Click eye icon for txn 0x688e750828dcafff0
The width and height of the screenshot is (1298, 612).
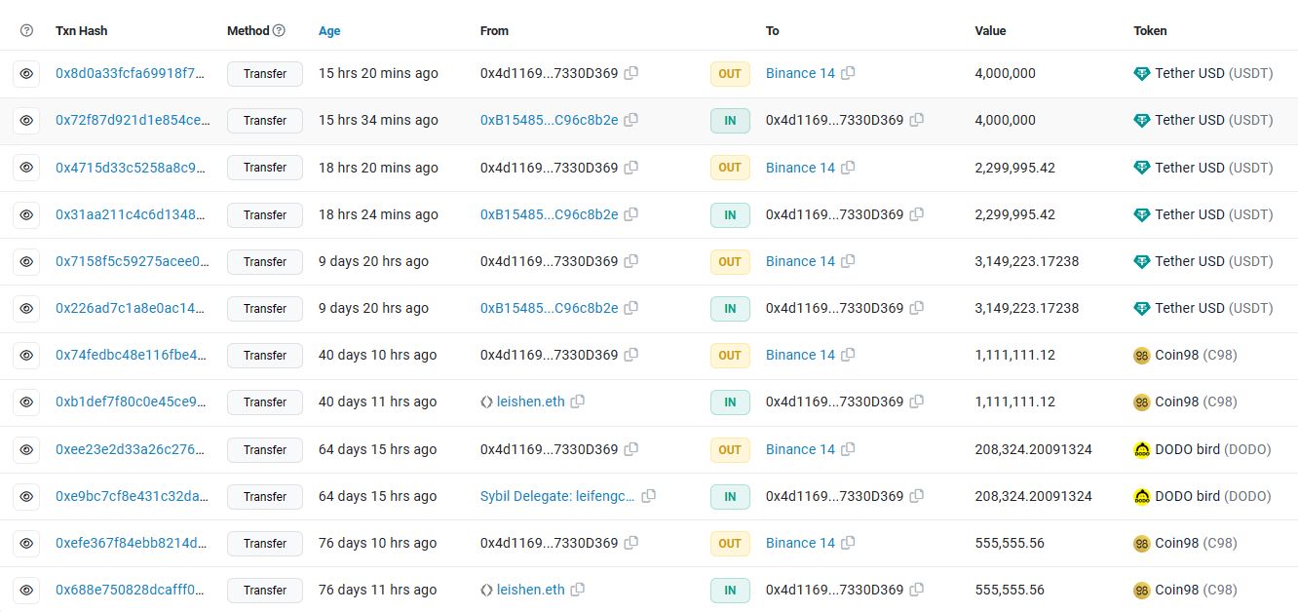[26, 590]
